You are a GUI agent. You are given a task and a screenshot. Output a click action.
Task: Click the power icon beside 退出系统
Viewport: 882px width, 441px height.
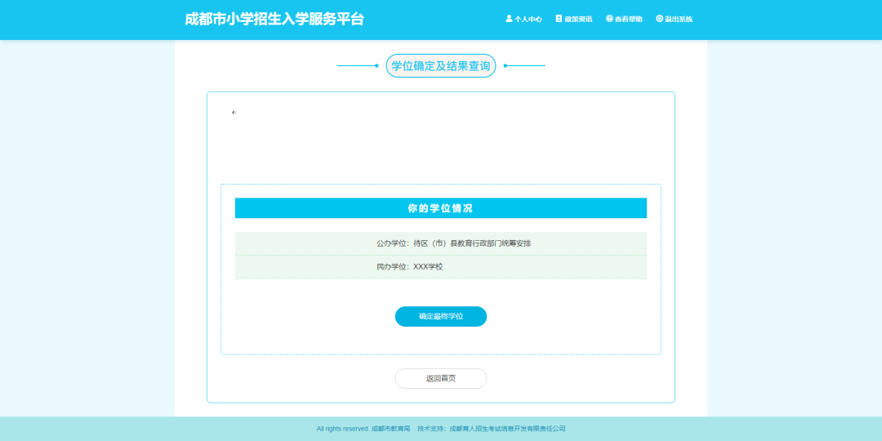tap(660, 19)
